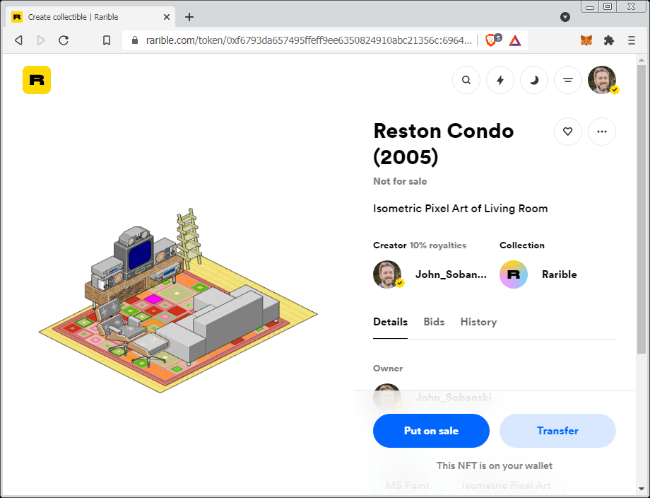The width and height of the screenshot is (650, 498).
Task: Click the 'Reston Condo (2005)' title
Action: 444,144
